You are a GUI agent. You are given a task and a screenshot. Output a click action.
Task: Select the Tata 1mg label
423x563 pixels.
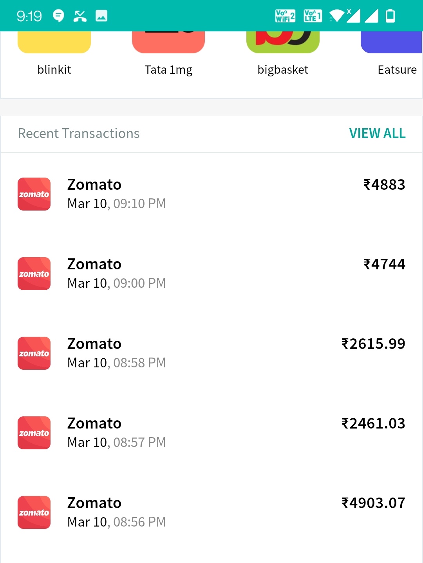(168, 70)
